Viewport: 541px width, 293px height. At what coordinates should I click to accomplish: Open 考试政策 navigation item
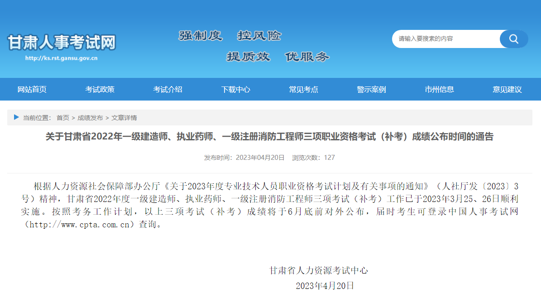pyautogui.click(x=100, y=89)
